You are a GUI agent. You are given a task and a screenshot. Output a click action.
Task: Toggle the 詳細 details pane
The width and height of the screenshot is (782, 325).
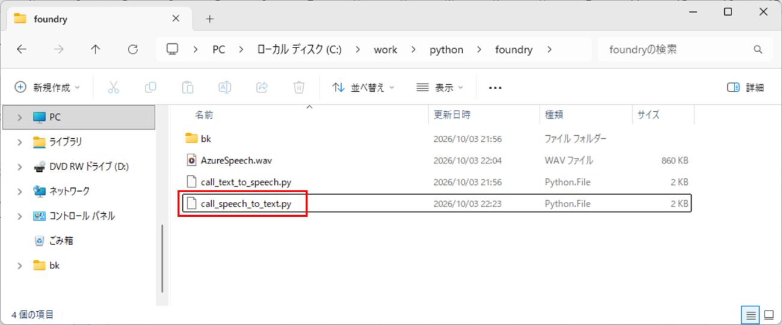[745, 88]
